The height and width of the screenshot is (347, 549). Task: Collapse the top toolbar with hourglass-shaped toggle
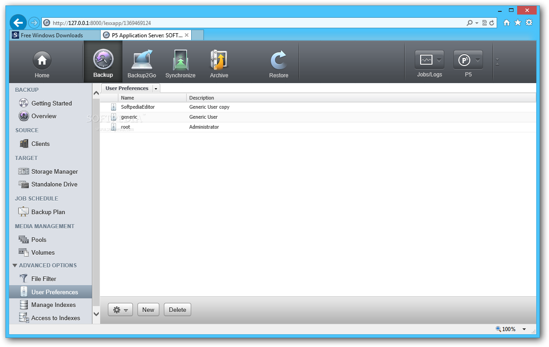(497, 61)
